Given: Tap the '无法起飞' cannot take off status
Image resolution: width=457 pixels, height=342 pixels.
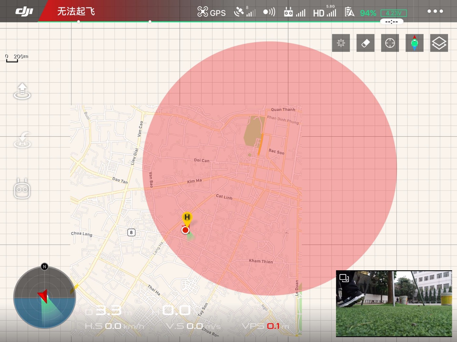Looking at the screenshot, I should tap(76, 12).
